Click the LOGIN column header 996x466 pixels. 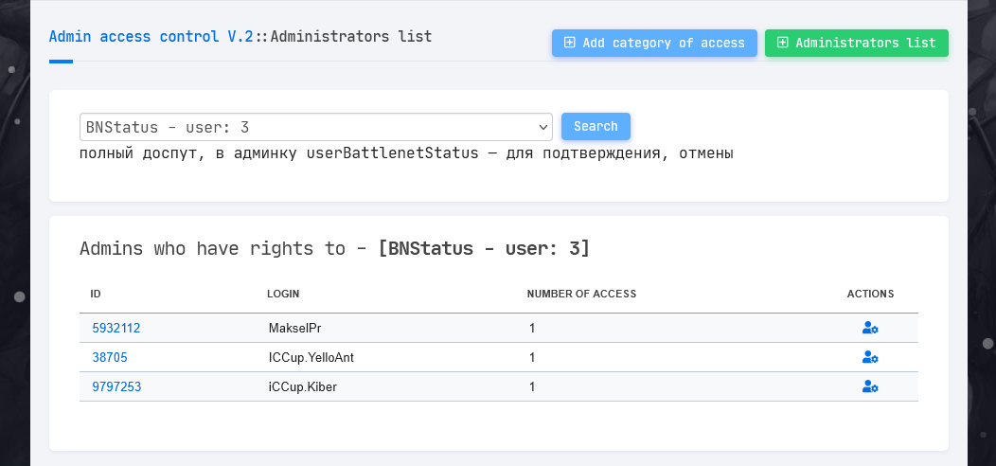click(283, 294)
